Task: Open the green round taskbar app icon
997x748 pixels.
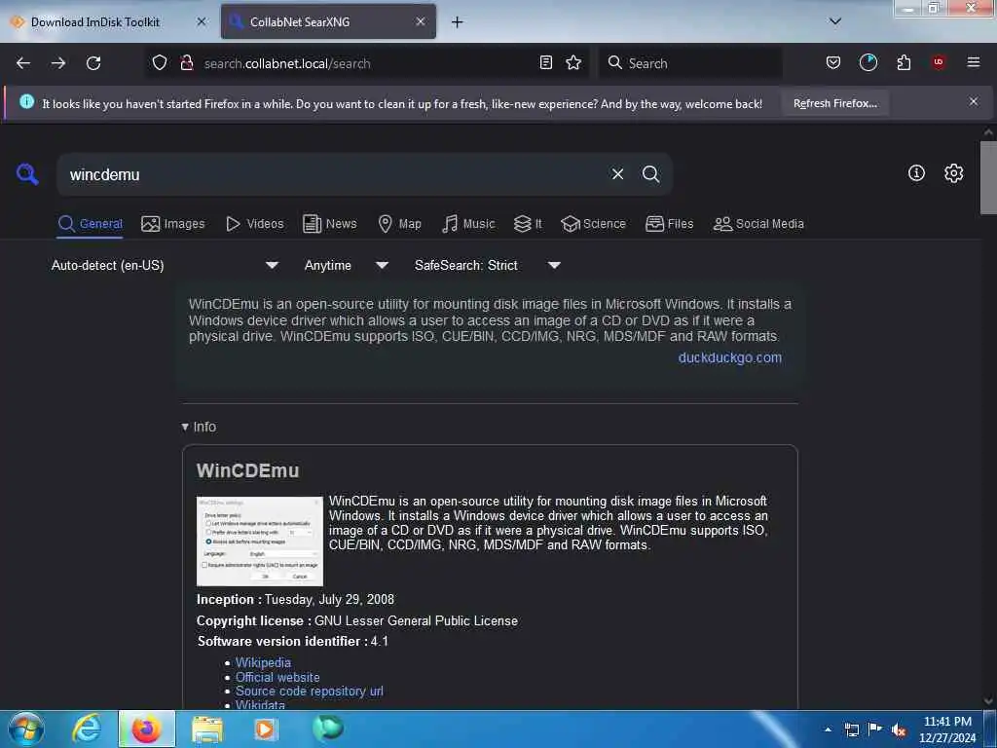Action: coord(328,728)
